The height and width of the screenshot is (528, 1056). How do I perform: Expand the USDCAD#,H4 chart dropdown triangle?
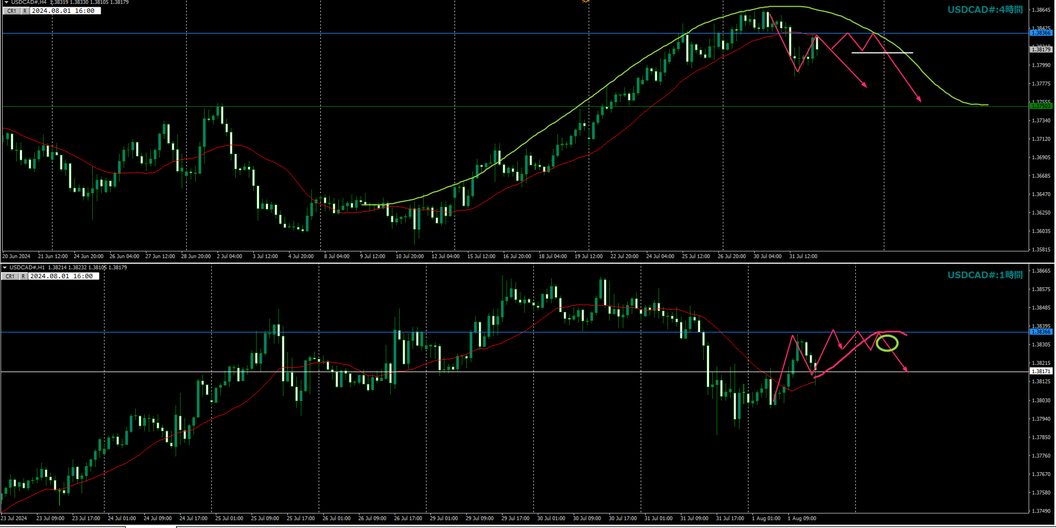5,2
